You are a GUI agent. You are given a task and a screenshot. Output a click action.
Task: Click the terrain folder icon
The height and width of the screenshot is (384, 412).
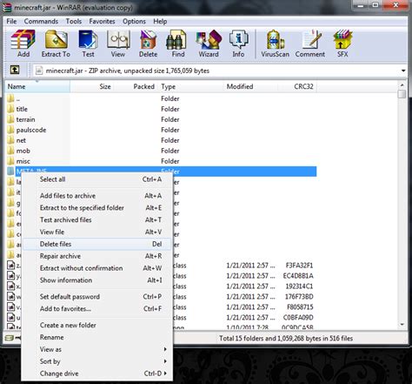(10, 119)
